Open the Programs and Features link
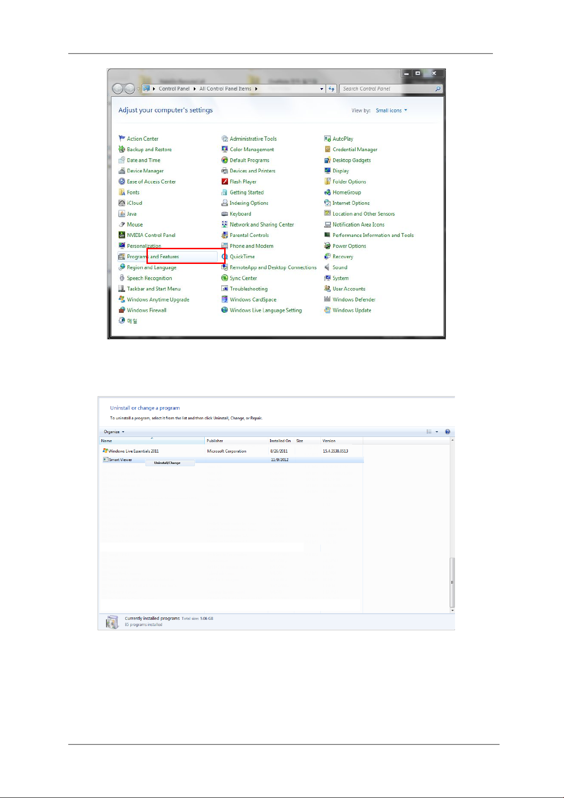The width and height of the screenshot is (564, 798). point(153,256)
